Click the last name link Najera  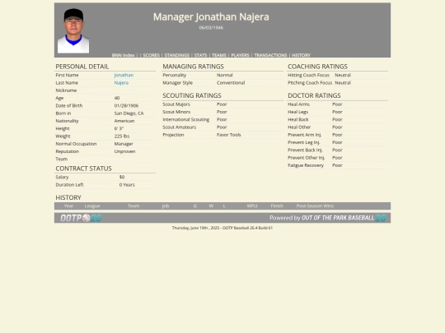121,83
